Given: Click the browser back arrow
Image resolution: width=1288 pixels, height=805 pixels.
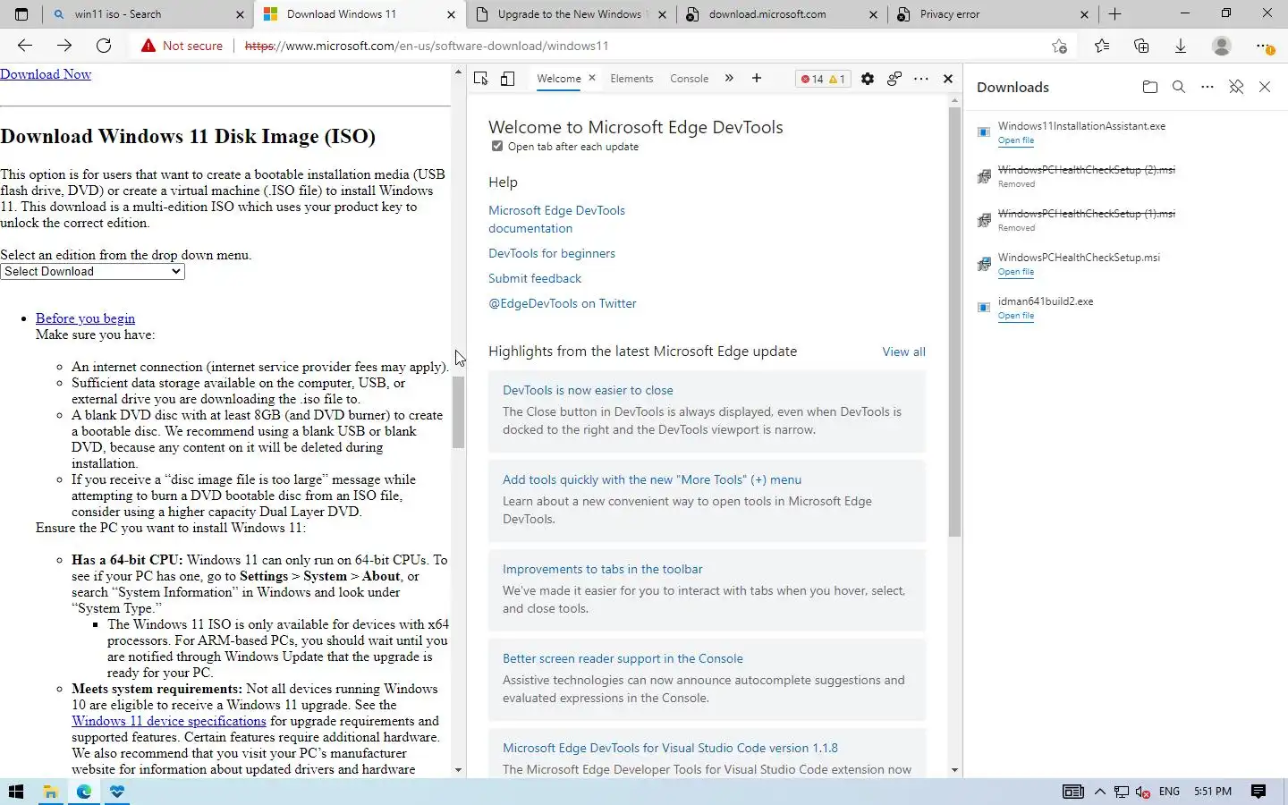Looking at the screenshot, I should pyautogui.click(x=25, y=46).
